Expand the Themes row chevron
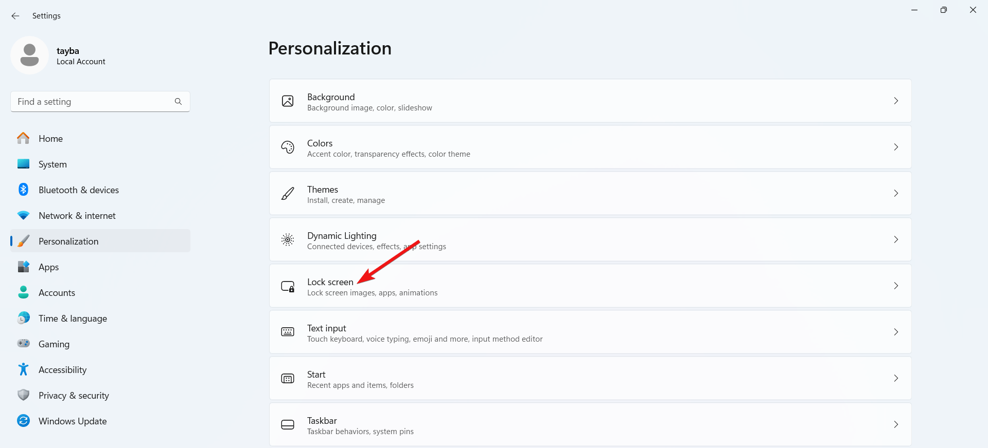This screenshot has width=988, height=448. pos(896,193)
